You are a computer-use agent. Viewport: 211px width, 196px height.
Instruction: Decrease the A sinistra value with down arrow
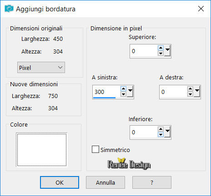123,94
